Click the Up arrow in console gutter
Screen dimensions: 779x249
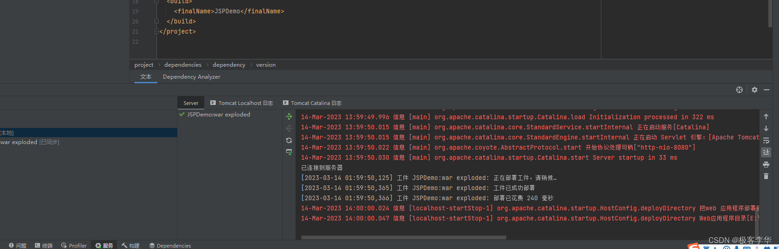[766, 116]
